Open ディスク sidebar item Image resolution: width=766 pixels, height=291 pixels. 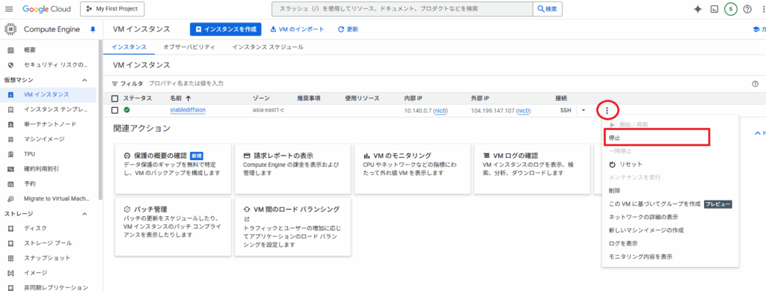[x=36, y=228]
